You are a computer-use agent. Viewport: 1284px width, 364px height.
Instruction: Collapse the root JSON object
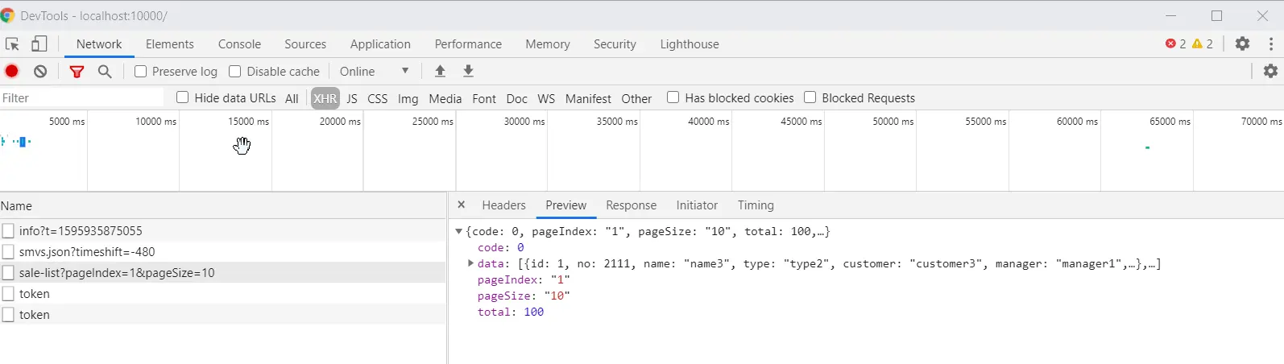458,231
